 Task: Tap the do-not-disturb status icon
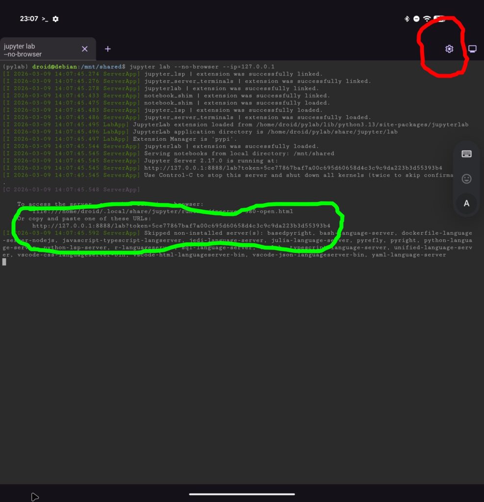tap(416, 19)
